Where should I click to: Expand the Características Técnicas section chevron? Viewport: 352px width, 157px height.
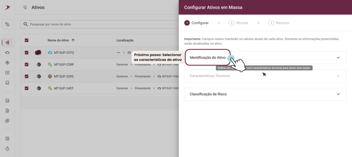[338, 76]
